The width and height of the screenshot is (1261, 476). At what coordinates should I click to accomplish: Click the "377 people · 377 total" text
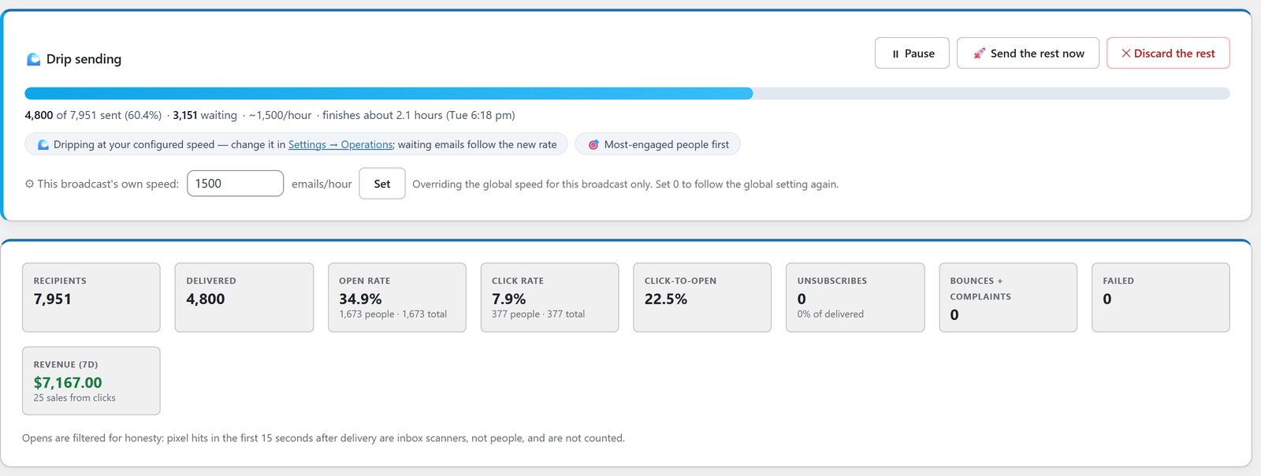tap(538, 314)
